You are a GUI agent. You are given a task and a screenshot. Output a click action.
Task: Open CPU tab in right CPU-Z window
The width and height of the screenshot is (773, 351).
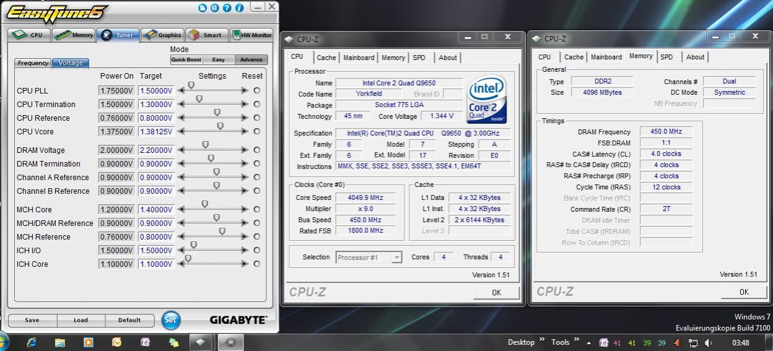click(x=544, y=57)
